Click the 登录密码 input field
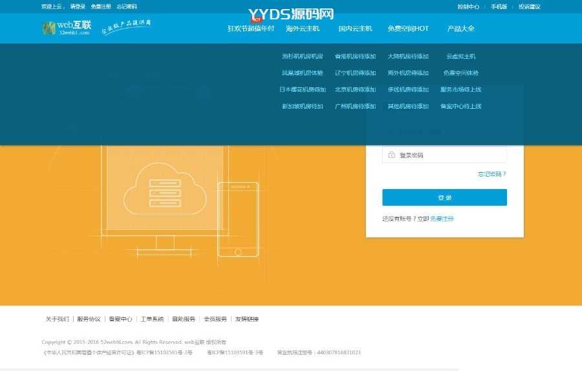This screenshot has height=371, width=582. [x=449, y=155]
